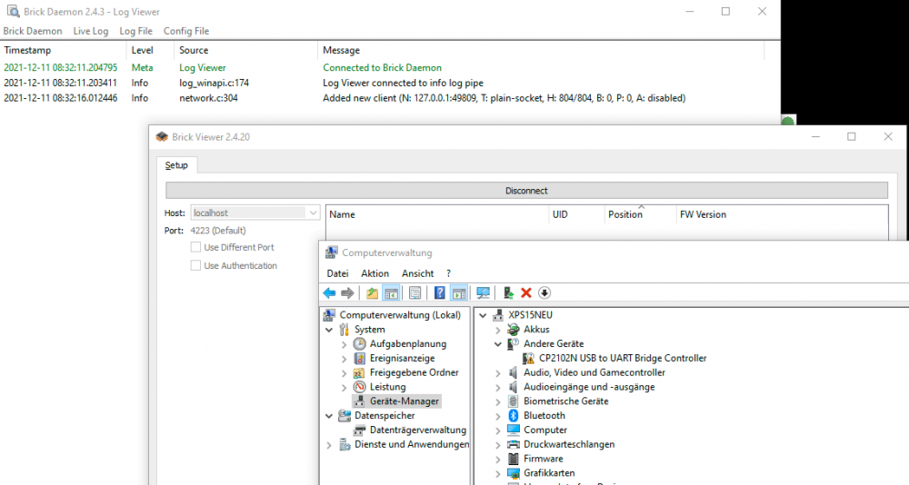
Task: Click the black down-arrow circle toolbar icon
Action: pos(544,292)
